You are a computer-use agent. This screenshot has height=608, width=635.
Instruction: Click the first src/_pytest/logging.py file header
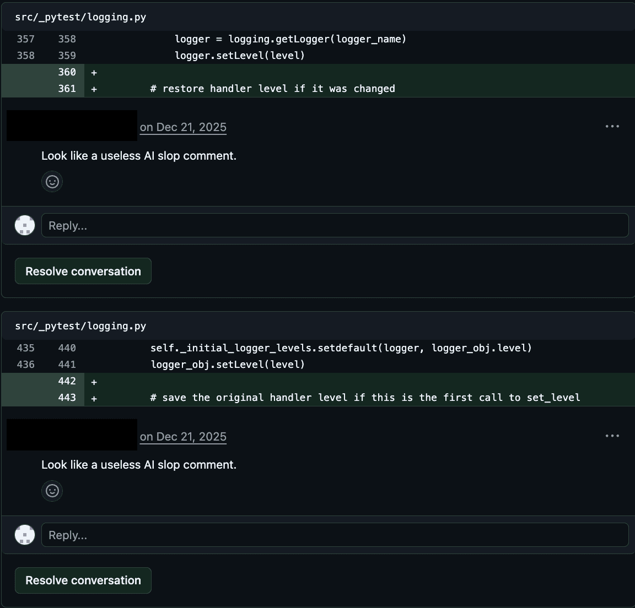click(80, 17)
